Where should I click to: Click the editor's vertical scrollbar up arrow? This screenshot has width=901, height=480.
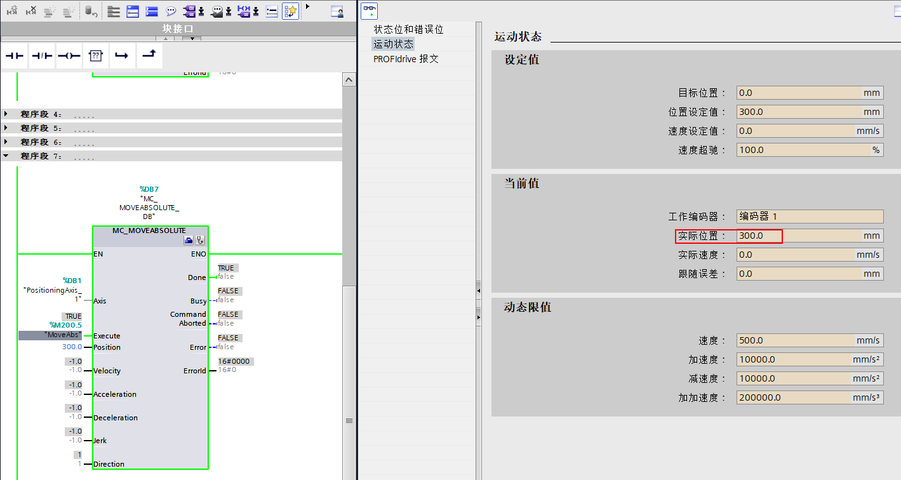pyautogui.click(x=349, y=79)
